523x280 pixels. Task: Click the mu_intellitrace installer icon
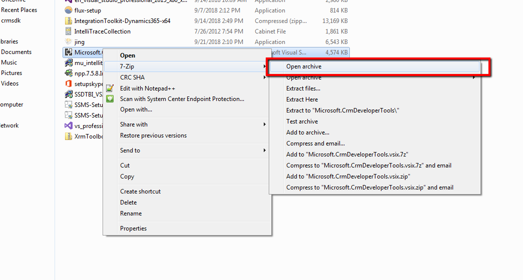tap(69, 63)
